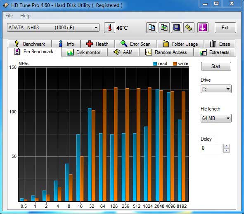Click the Start button
The image size is (244, 214).
coord(216,66)
